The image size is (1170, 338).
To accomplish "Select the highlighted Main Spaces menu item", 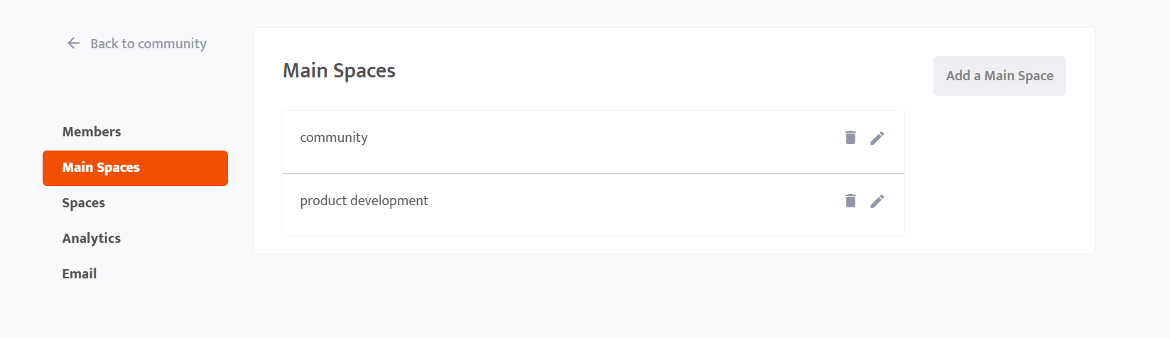I will pyautogui.click(x=135, y=168).
